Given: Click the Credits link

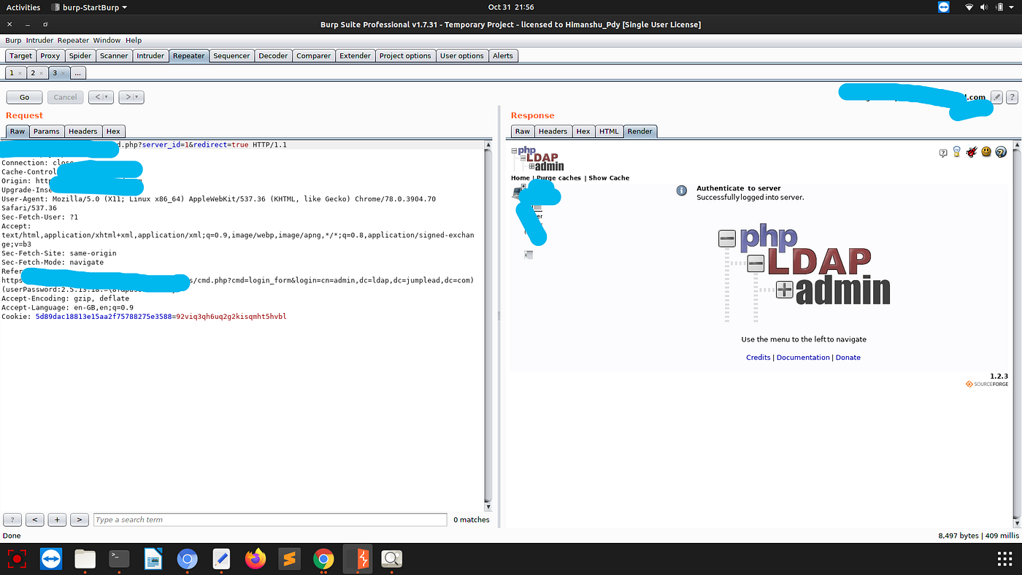Looking at the screenshot, I should pyautogui.click(x=758, y=358).
